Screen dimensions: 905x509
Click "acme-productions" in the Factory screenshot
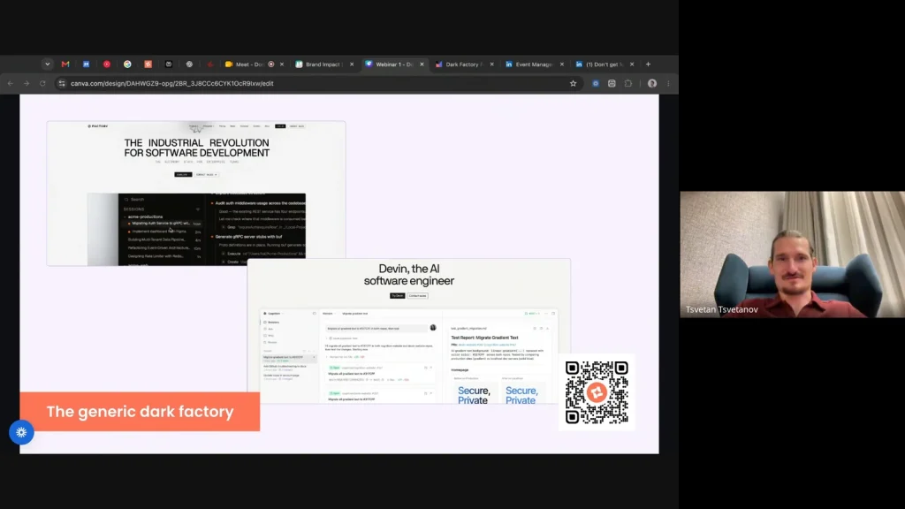click(145, 217)
